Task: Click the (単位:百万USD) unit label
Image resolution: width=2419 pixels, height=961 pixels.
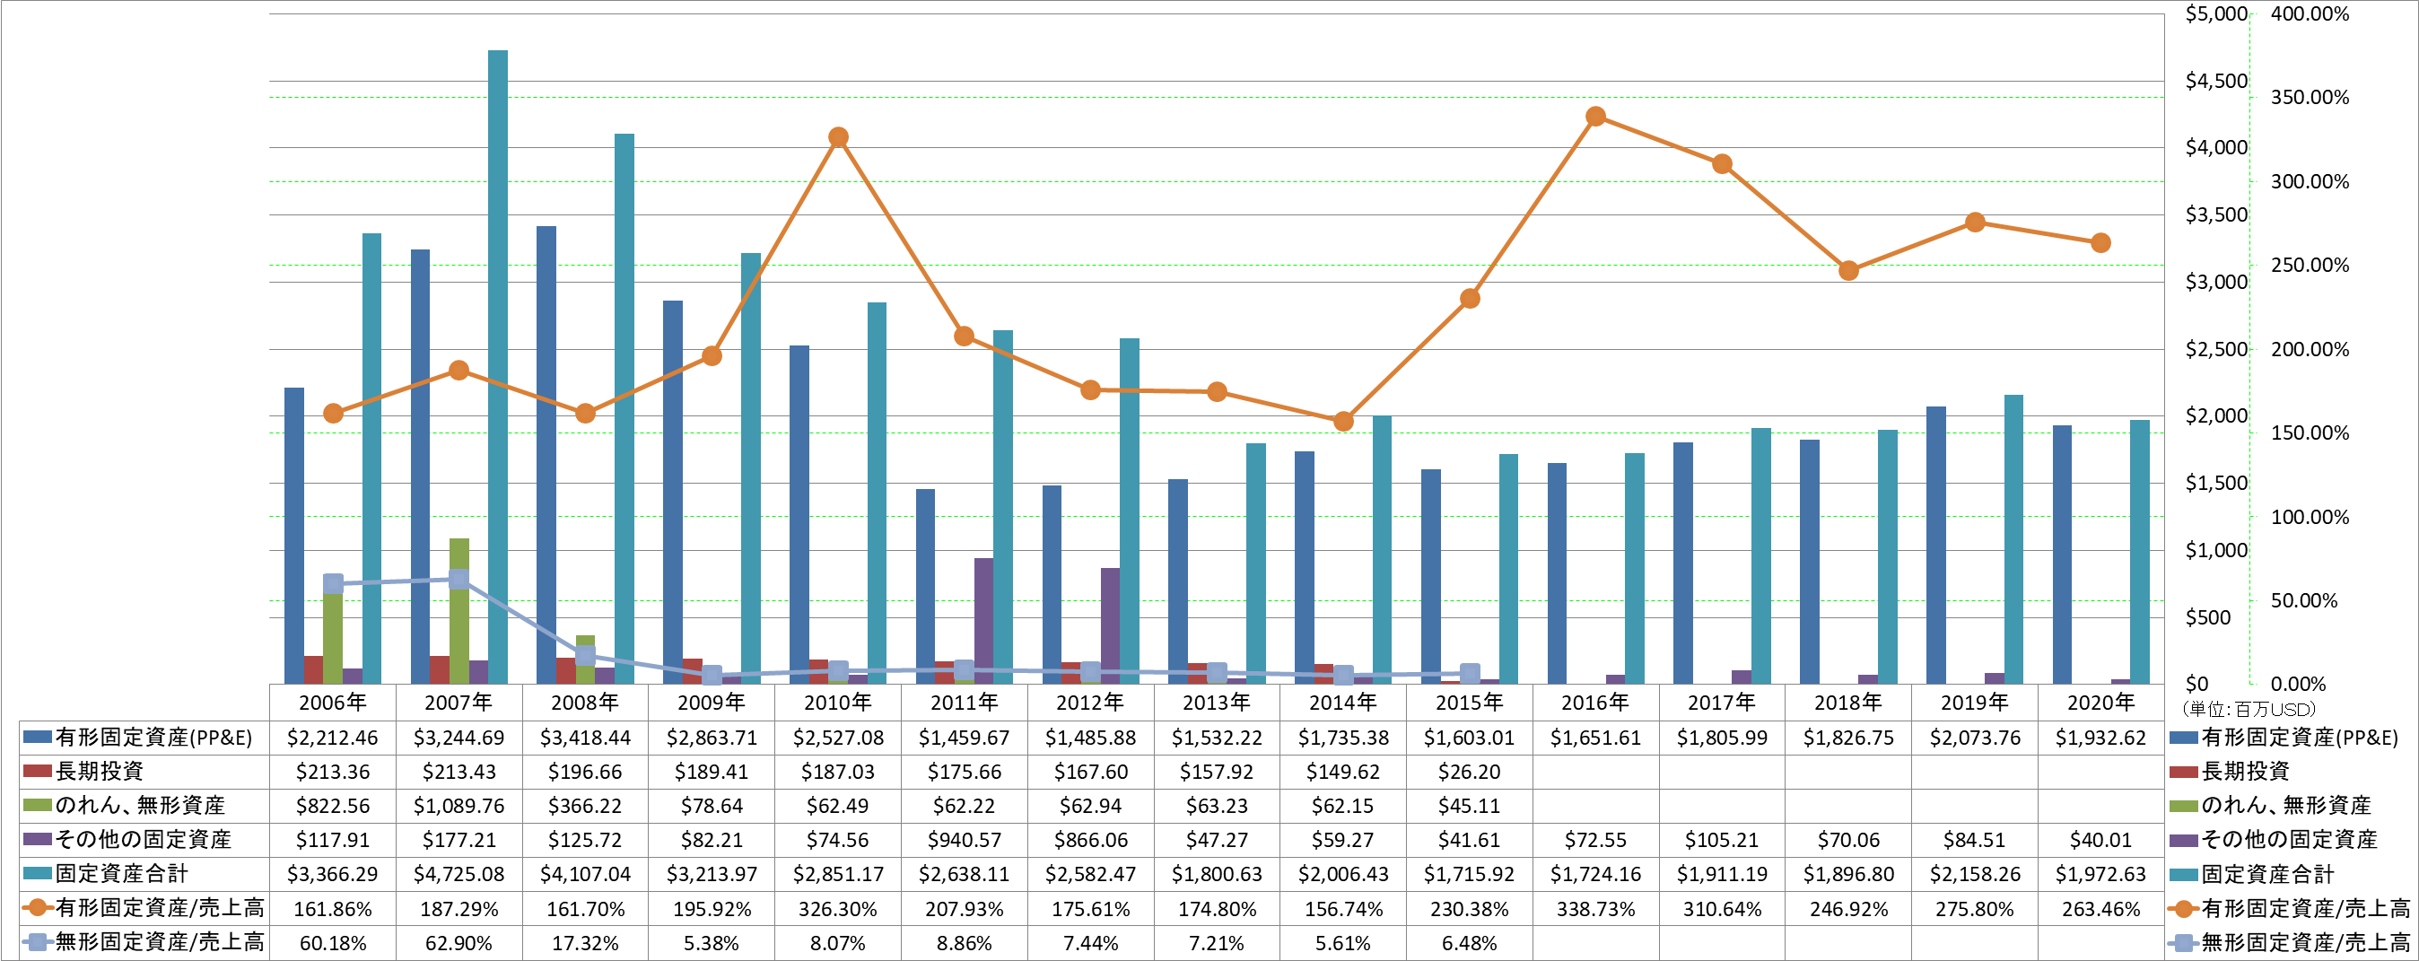Action: pyautogui.click(x=2249, y=709)
